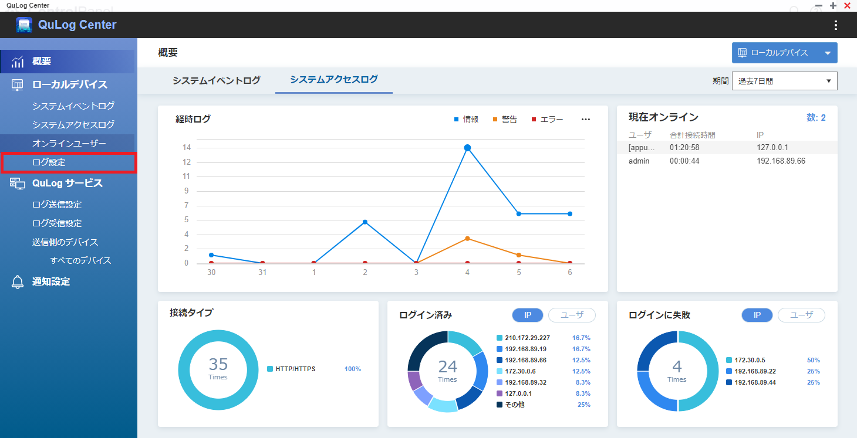Open ログ送信設定 in sidebar
The height and width of the screenshot is (438, 857).
(x=57, y=205)
